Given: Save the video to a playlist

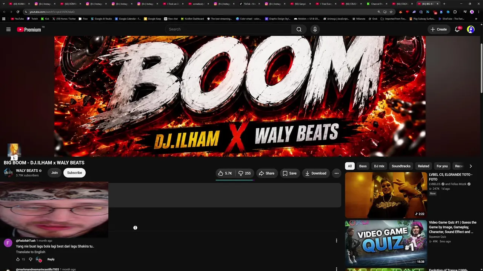Looking at the screenshot, I should click(289, 173).
